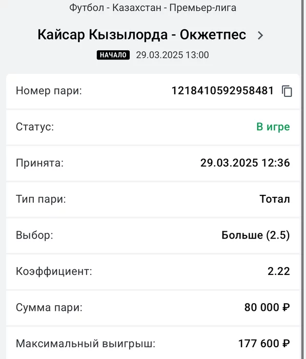Select the bet number 1218410592958481
The height and width of the screenshot is (359, 306).
click(222, 91)
